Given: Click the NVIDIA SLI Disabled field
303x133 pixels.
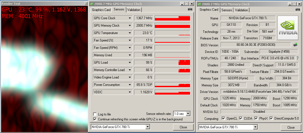Looking at the screenshot, I should tap(260, 112).
